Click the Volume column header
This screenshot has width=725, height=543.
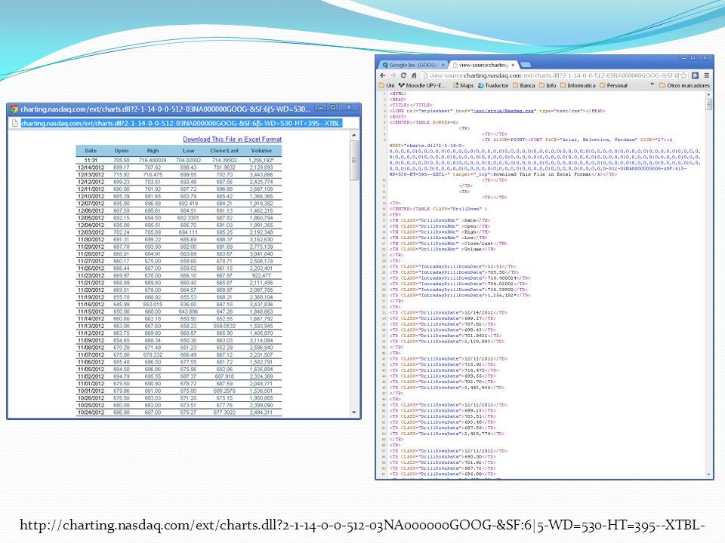tap(262, 151)
